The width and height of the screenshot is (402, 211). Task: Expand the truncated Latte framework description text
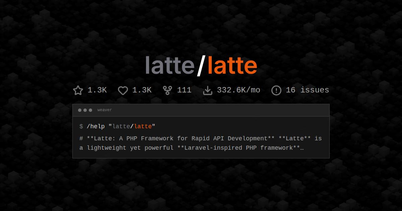click(x=201, y=143)
